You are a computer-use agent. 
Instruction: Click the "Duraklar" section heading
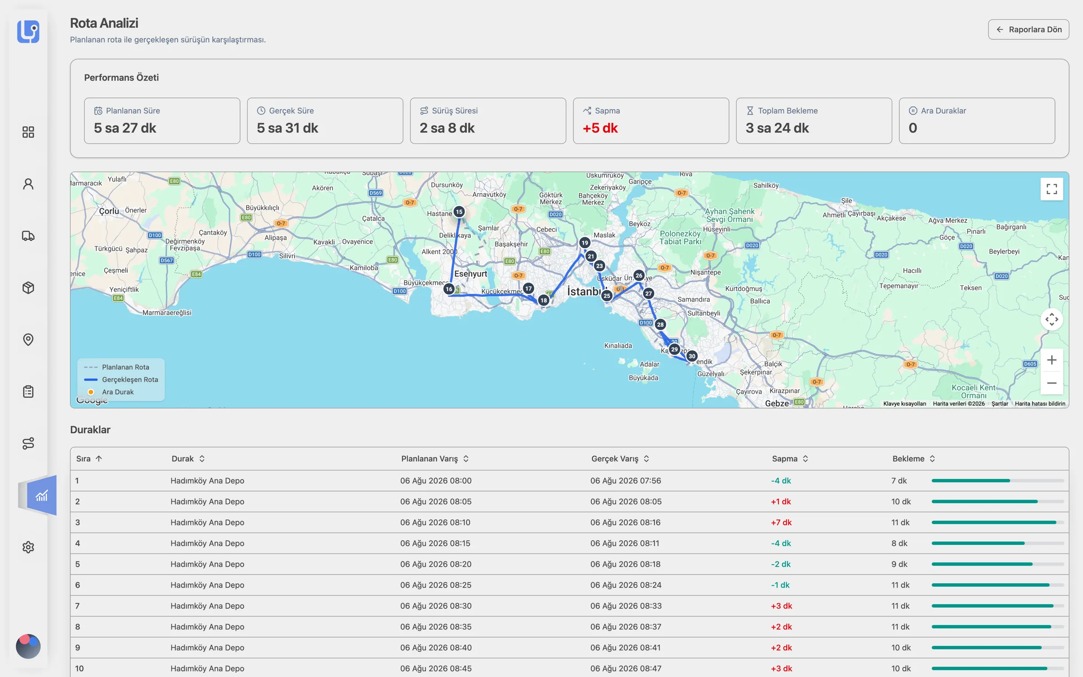[x=90, y=430]
